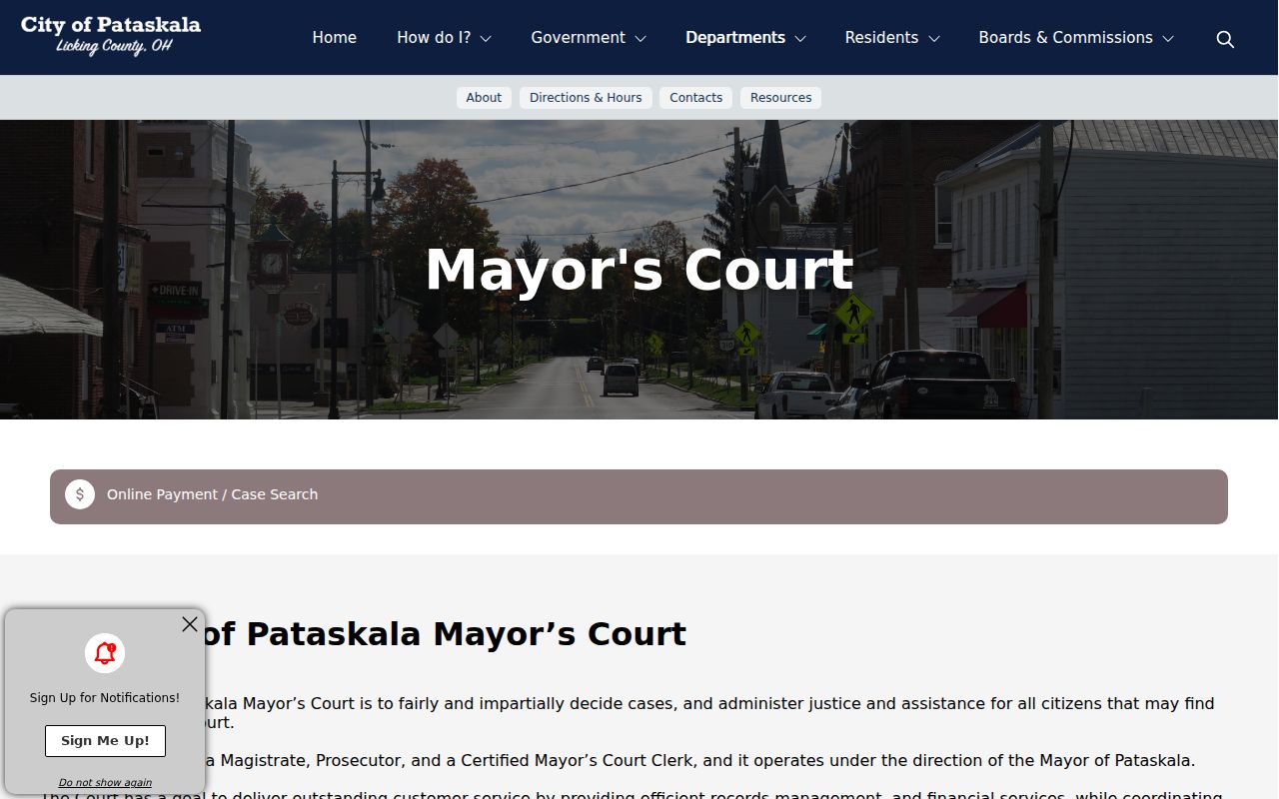Click the Sign Me Up! button

105,741
